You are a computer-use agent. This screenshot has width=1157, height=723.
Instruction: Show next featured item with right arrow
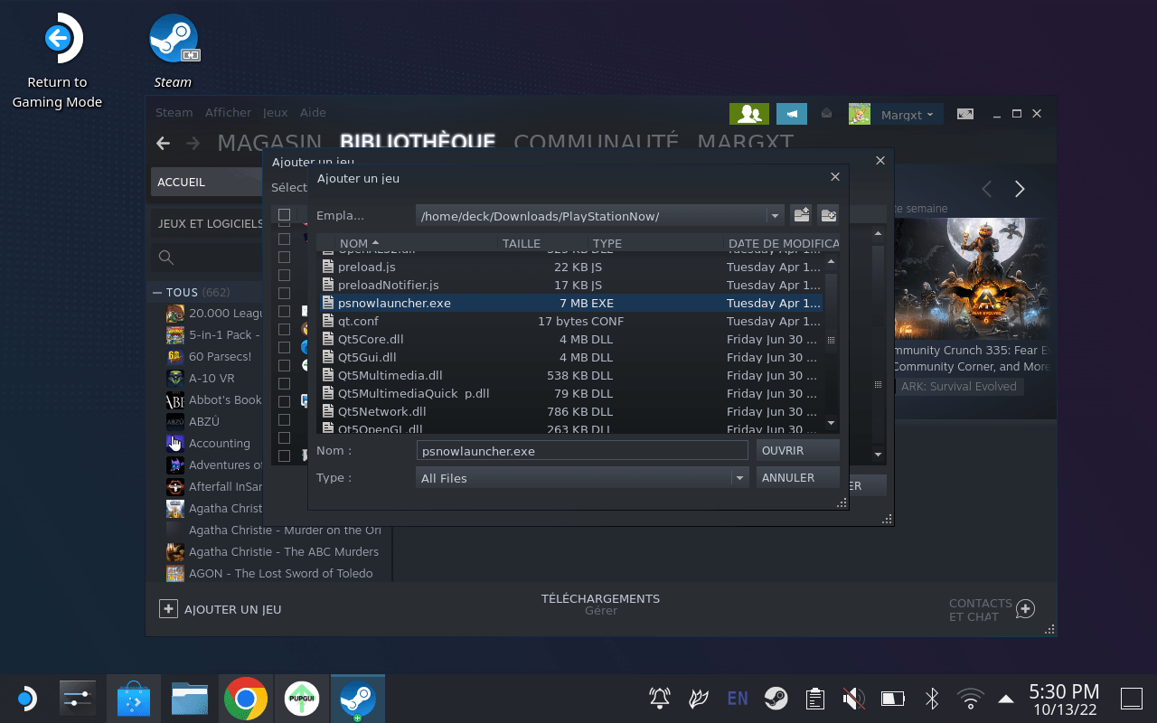point(1020,189)
